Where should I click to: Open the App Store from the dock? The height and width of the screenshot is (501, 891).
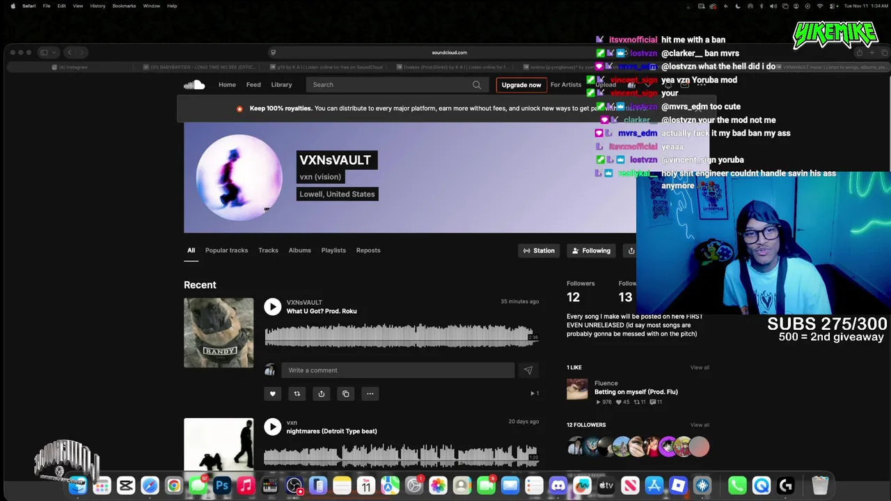654,485
